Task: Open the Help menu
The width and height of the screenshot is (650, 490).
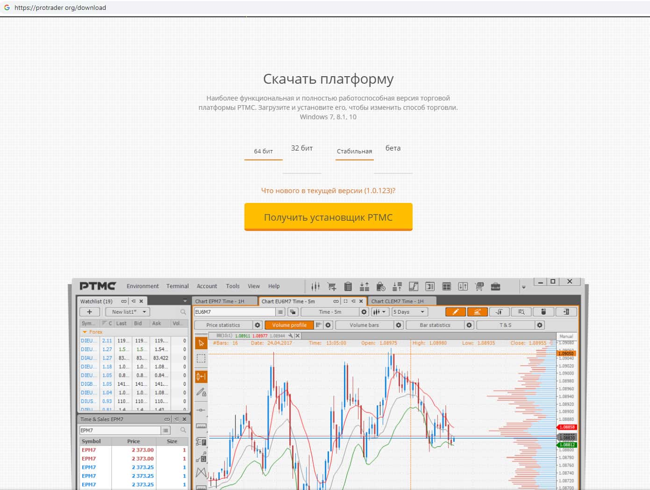Action: pyautogui.click(x=274, y=286)
